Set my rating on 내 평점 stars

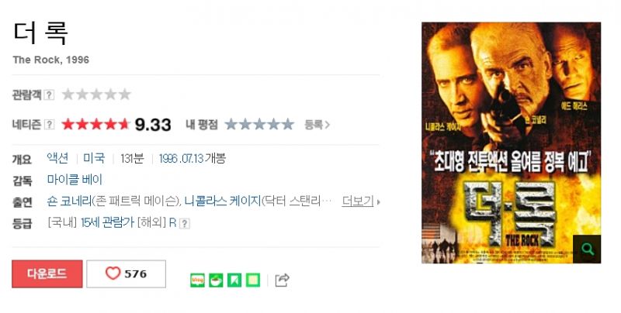259,125
